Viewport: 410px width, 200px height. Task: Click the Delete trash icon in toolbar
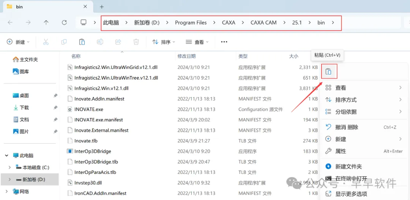[136, 42]
